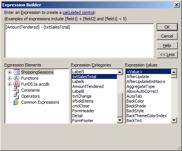Click Expression Values scroll down arrow
This screenshot has width=182, height=151.
(174, 120)
